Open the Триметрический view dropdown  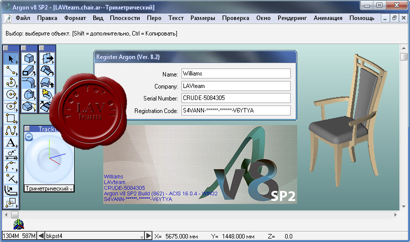point(49,188)
